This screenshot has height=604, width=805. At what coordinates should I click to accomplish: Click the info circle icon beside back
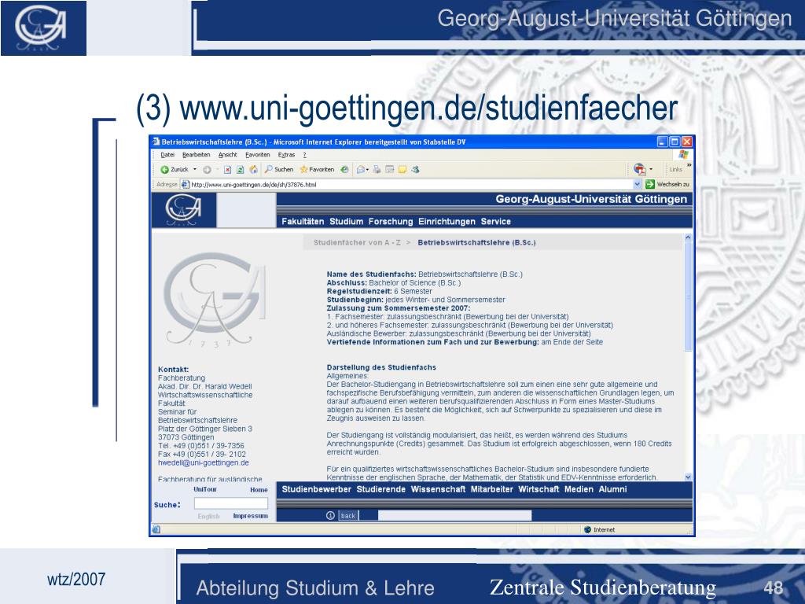(331, 516)
